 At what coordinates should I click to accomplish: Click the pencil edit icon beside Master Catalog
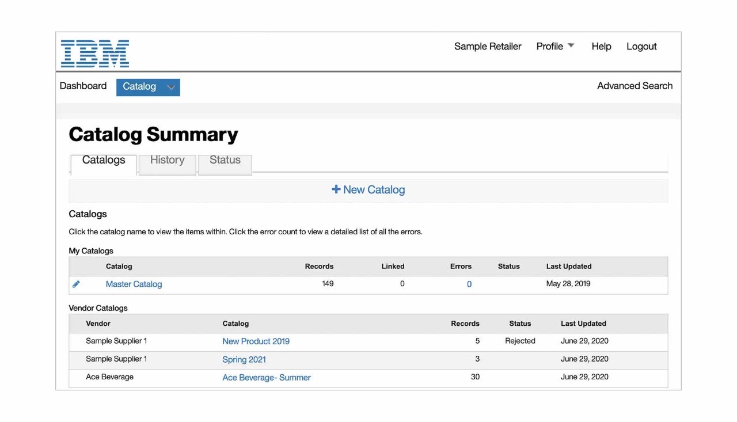coord(77,283)
